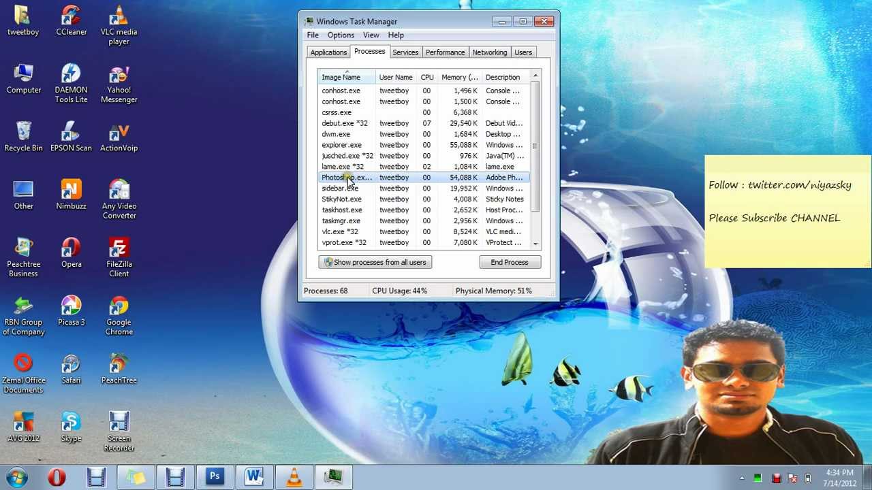Launch Skype desktop icon
This screenshot has width=872, height=490.
tap(71, 427)
